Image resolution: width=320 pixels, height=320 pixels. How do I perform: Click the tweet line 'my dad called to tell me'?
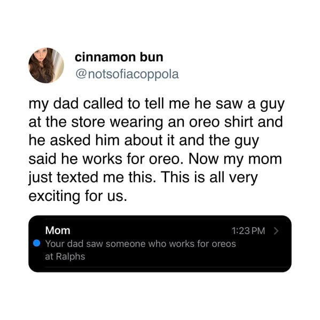click(157, 104)
